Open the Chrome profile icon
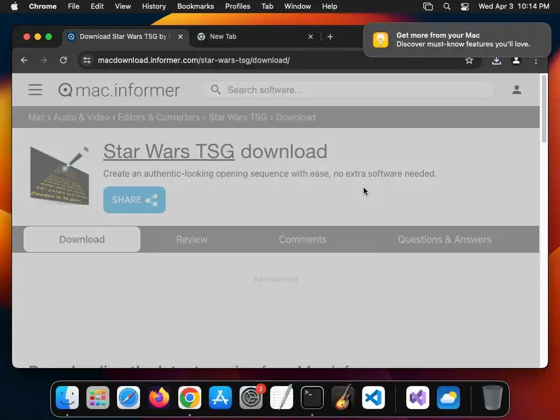 point(516,61)
